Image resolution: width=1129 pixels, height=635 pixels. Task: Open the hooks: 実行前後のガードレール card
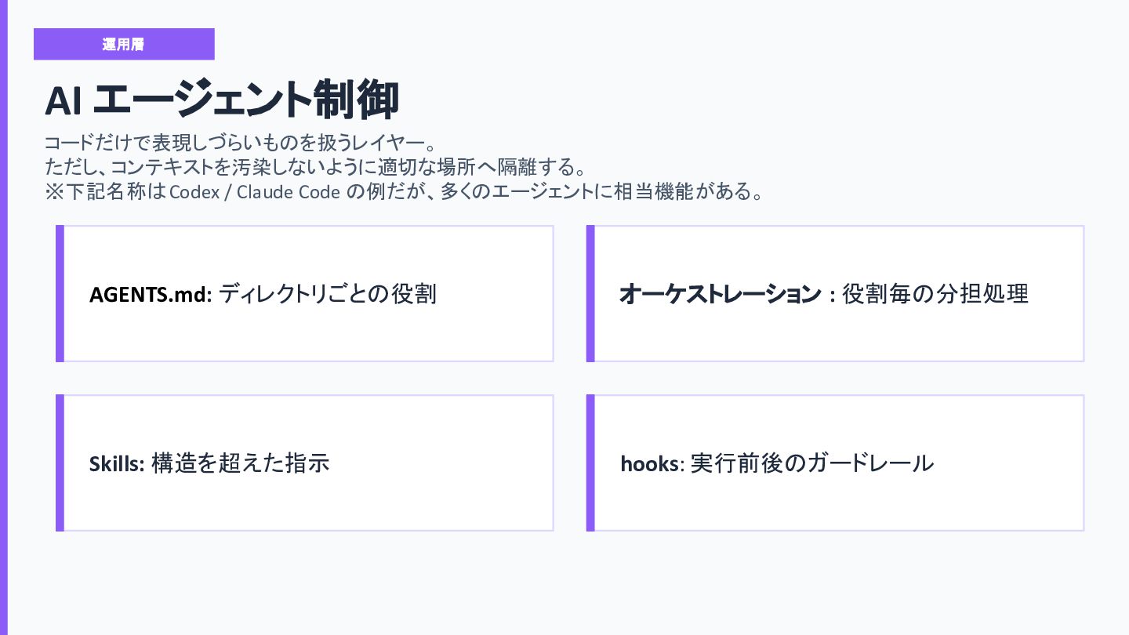835,463
